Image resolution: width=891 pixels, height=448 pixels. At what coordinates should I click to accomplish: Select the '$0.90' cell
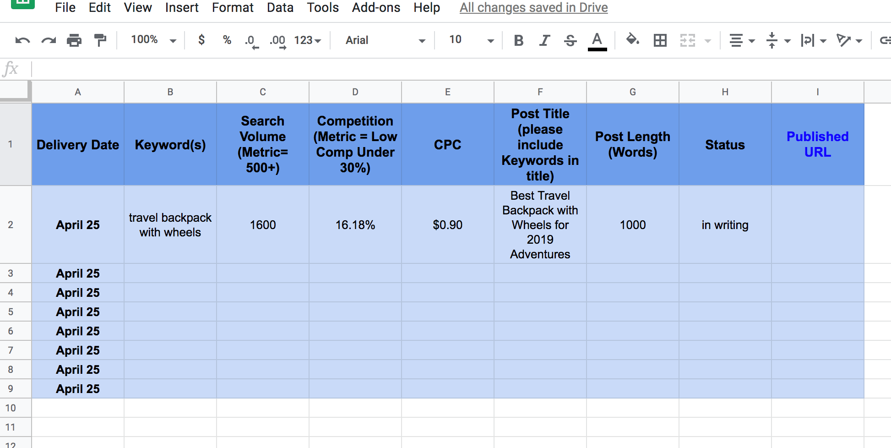pyautogui.click(x=448, y=224)
